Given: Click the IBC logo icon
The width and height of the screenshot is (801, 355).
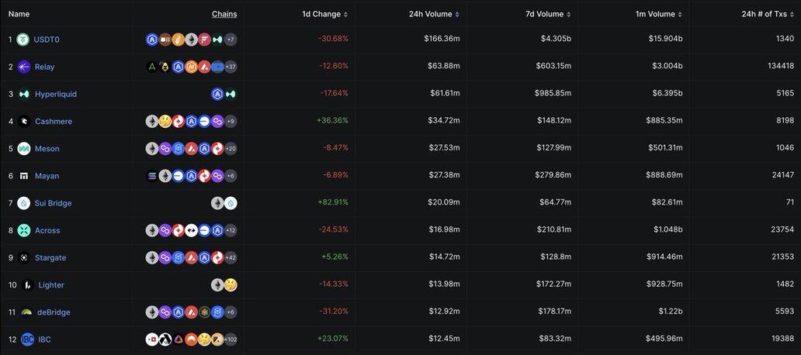Looking at the screenshot, I should [27, 339].
